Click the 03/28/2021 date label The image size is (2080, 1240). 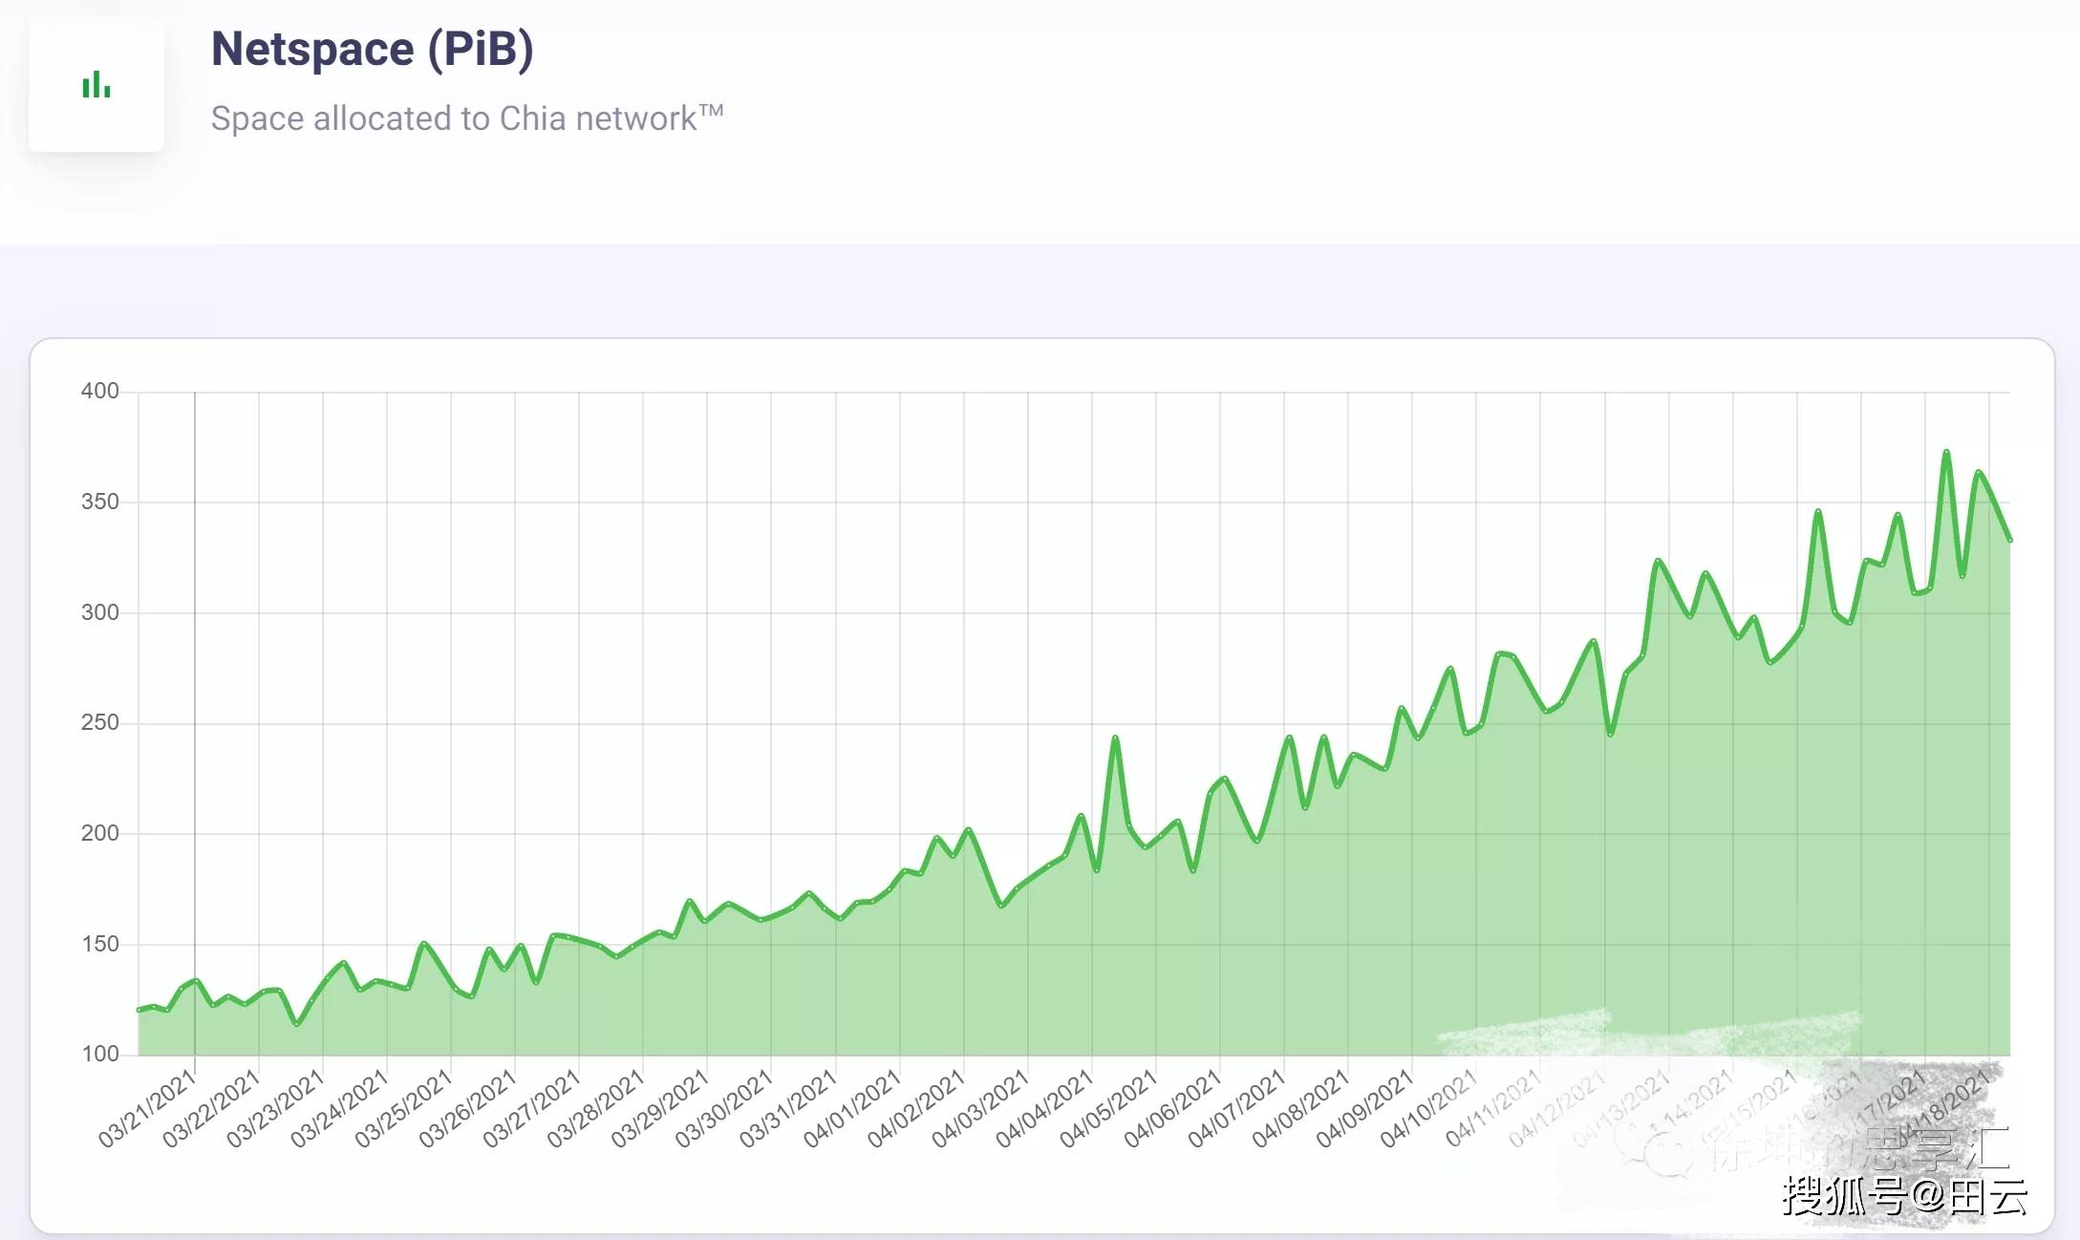(595, 1108)
